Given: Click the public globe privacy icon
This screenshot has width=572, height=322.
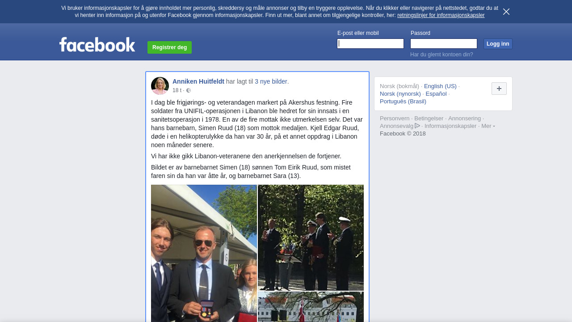Looking at the screenshot, I should coord(189,90).
